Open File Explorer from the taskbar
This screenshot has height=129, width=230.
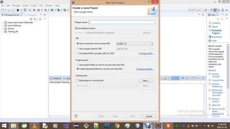[x=14, y=126]
